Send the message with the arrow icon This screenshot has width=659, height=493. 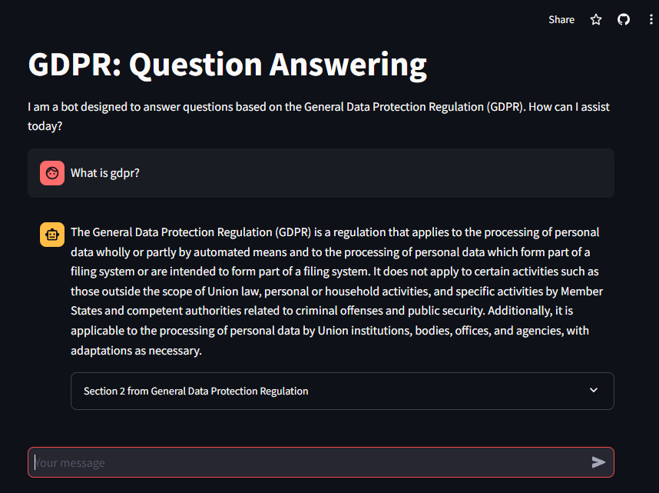(598, 462)
